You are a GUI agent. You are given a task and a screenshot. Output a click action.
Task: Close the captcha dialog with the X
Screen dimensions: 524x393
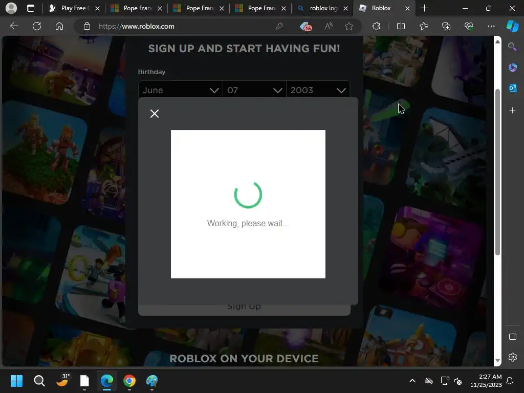click(x=155, y=114)
